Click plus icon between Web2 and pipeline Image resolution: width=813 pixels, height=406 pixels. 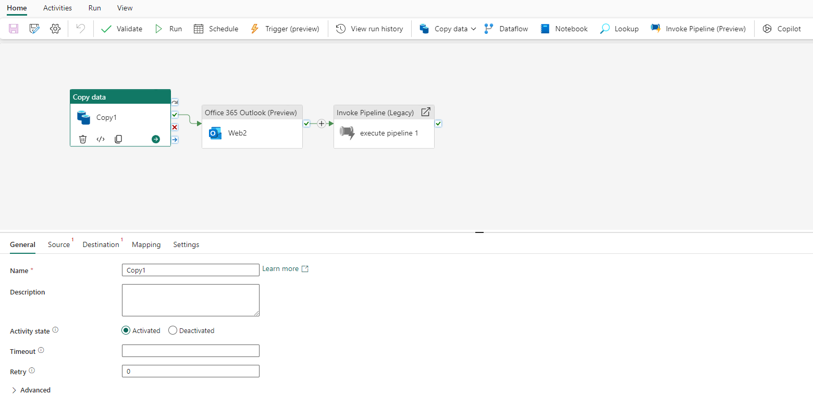click(x=322, y=124)
